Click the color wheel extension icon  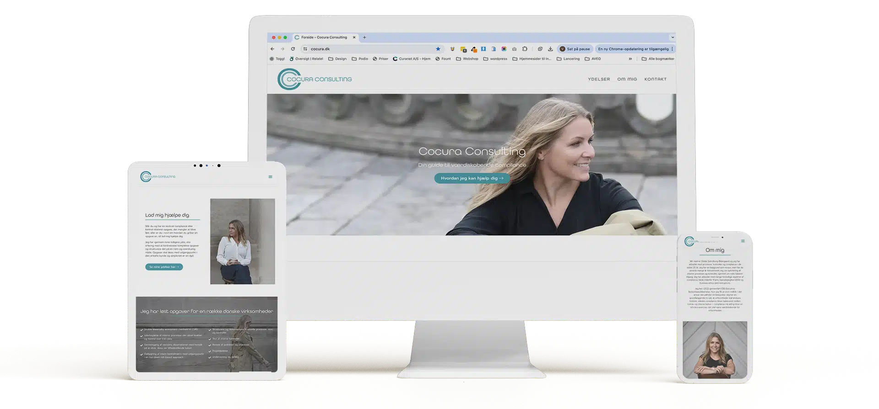pos(504,49)
